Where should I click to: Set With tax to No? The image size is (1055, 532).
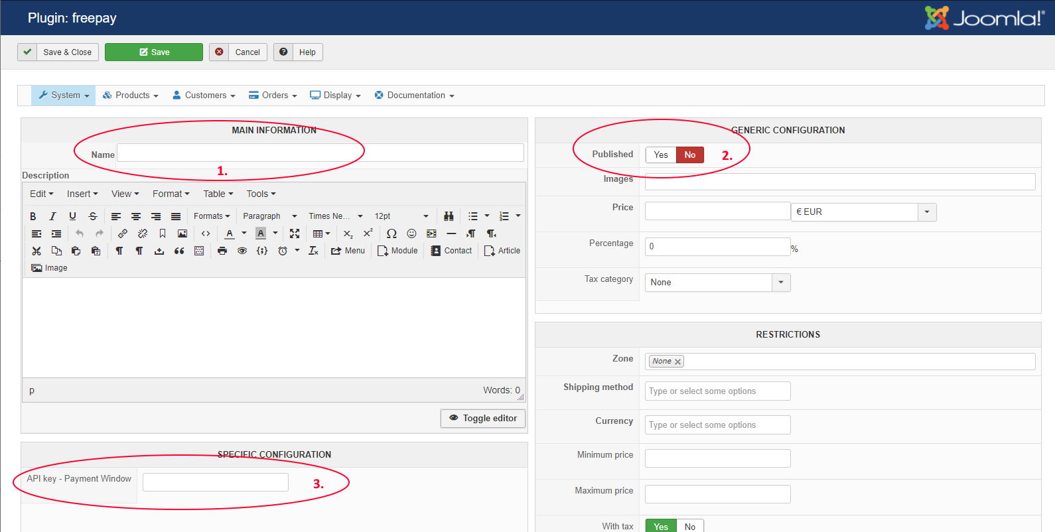(x=689, y=527)
